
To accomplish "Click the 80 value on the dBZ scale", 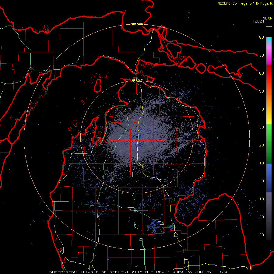I will [x=262, y=37].
